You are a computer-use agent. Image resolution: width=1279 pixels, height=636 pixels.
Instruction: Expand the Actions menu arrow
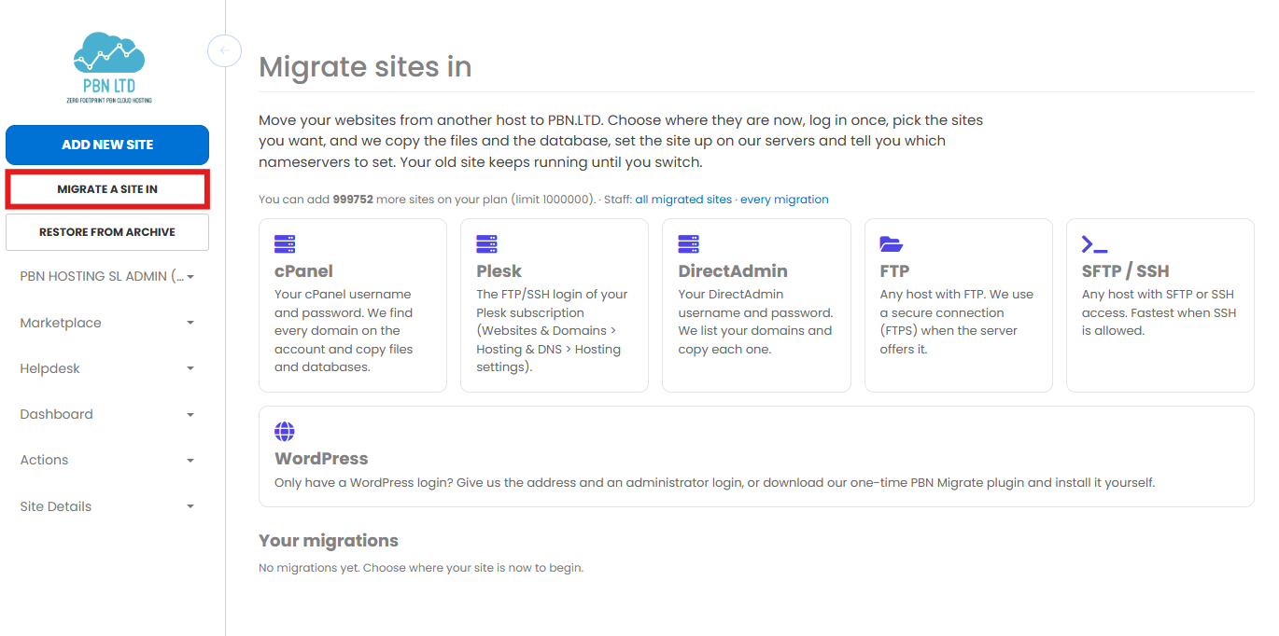(x=190, y=460)
